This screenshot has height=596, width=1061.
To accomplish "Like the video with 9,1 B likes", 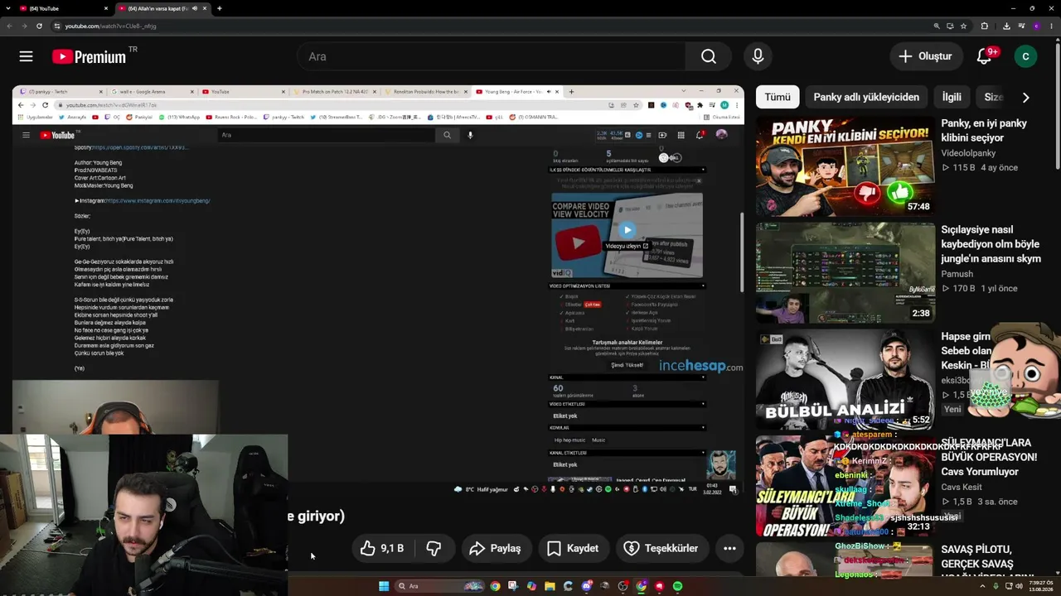I will coord(381,548).
